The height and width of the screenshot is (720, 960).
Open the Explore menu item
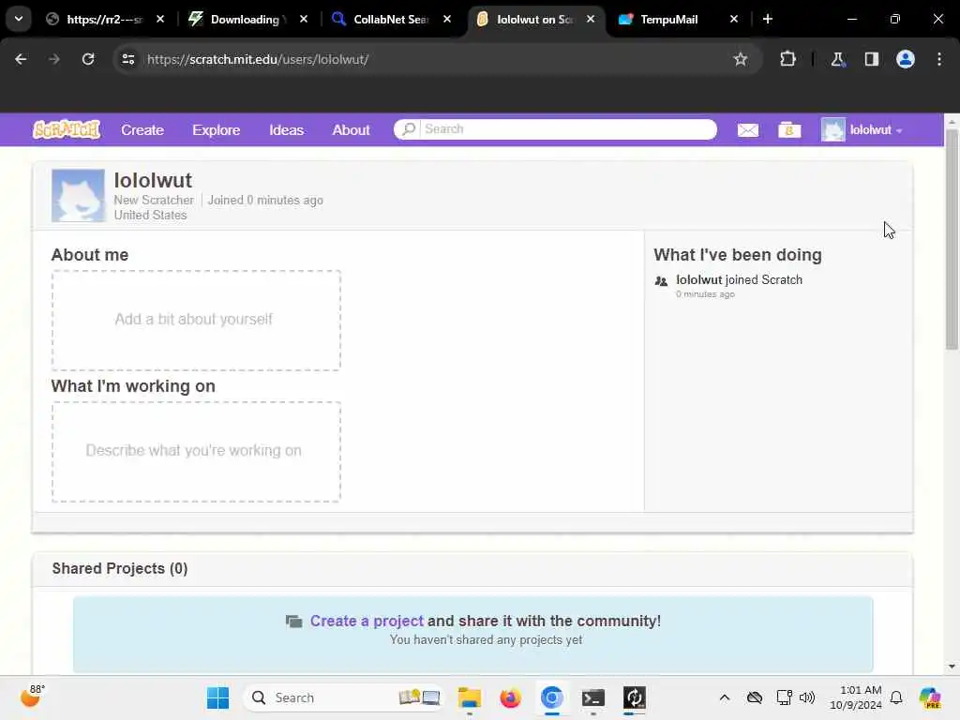[217, 129]
